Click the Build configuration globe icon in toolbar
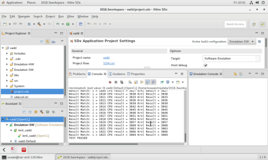The image size is (268, 160). click(x=29, y=24)
